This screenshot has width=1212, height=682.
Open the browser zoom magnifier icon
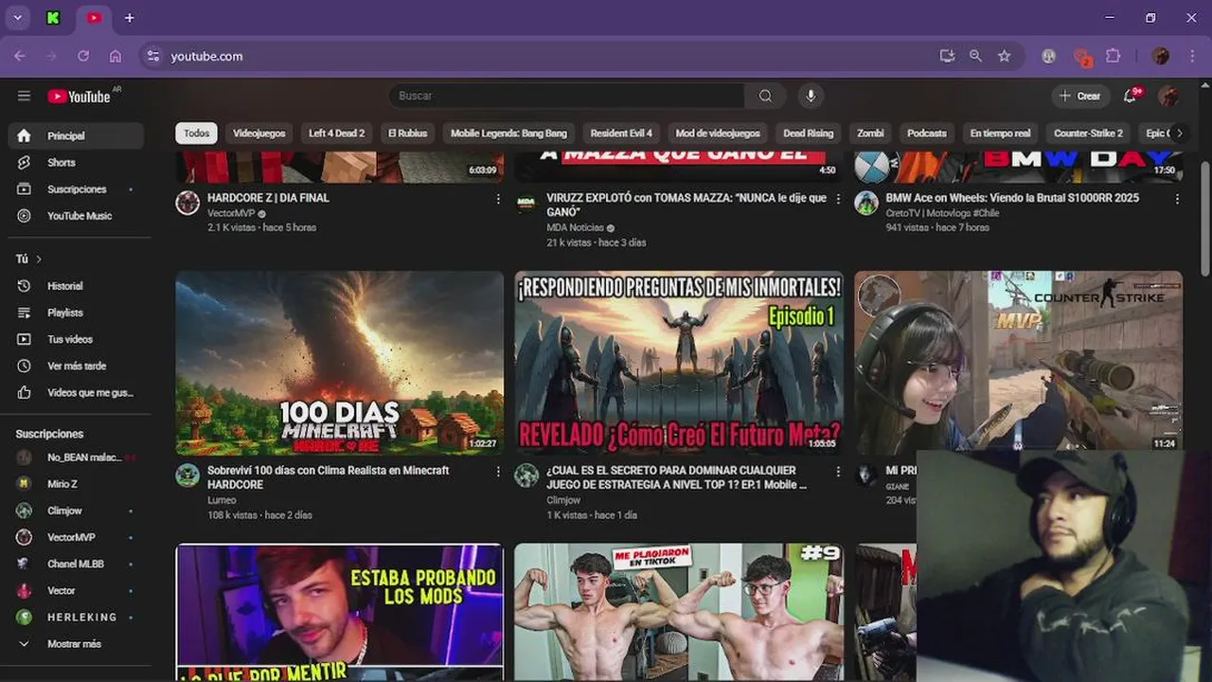pos(975,56)
